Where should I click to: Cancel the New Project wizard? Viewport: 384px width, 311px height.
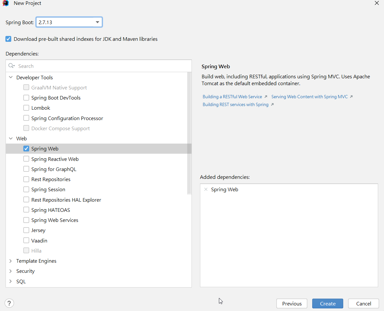(x=363, y=303)
